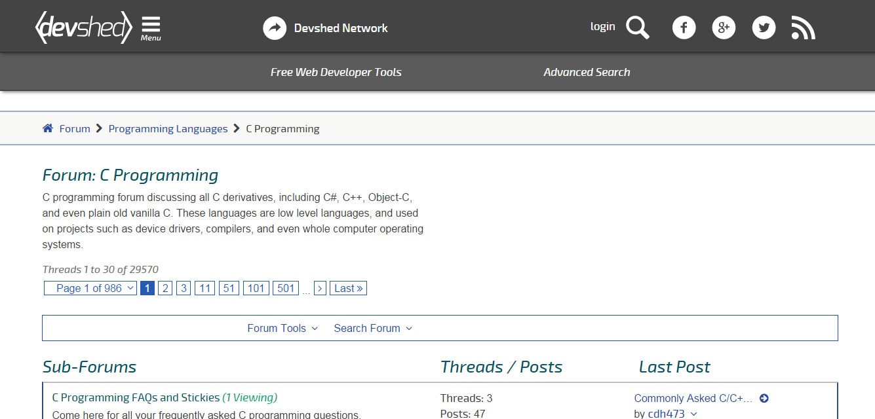Click the 'Threads 1 to 30 of 29570' text

tap(100, 269)
